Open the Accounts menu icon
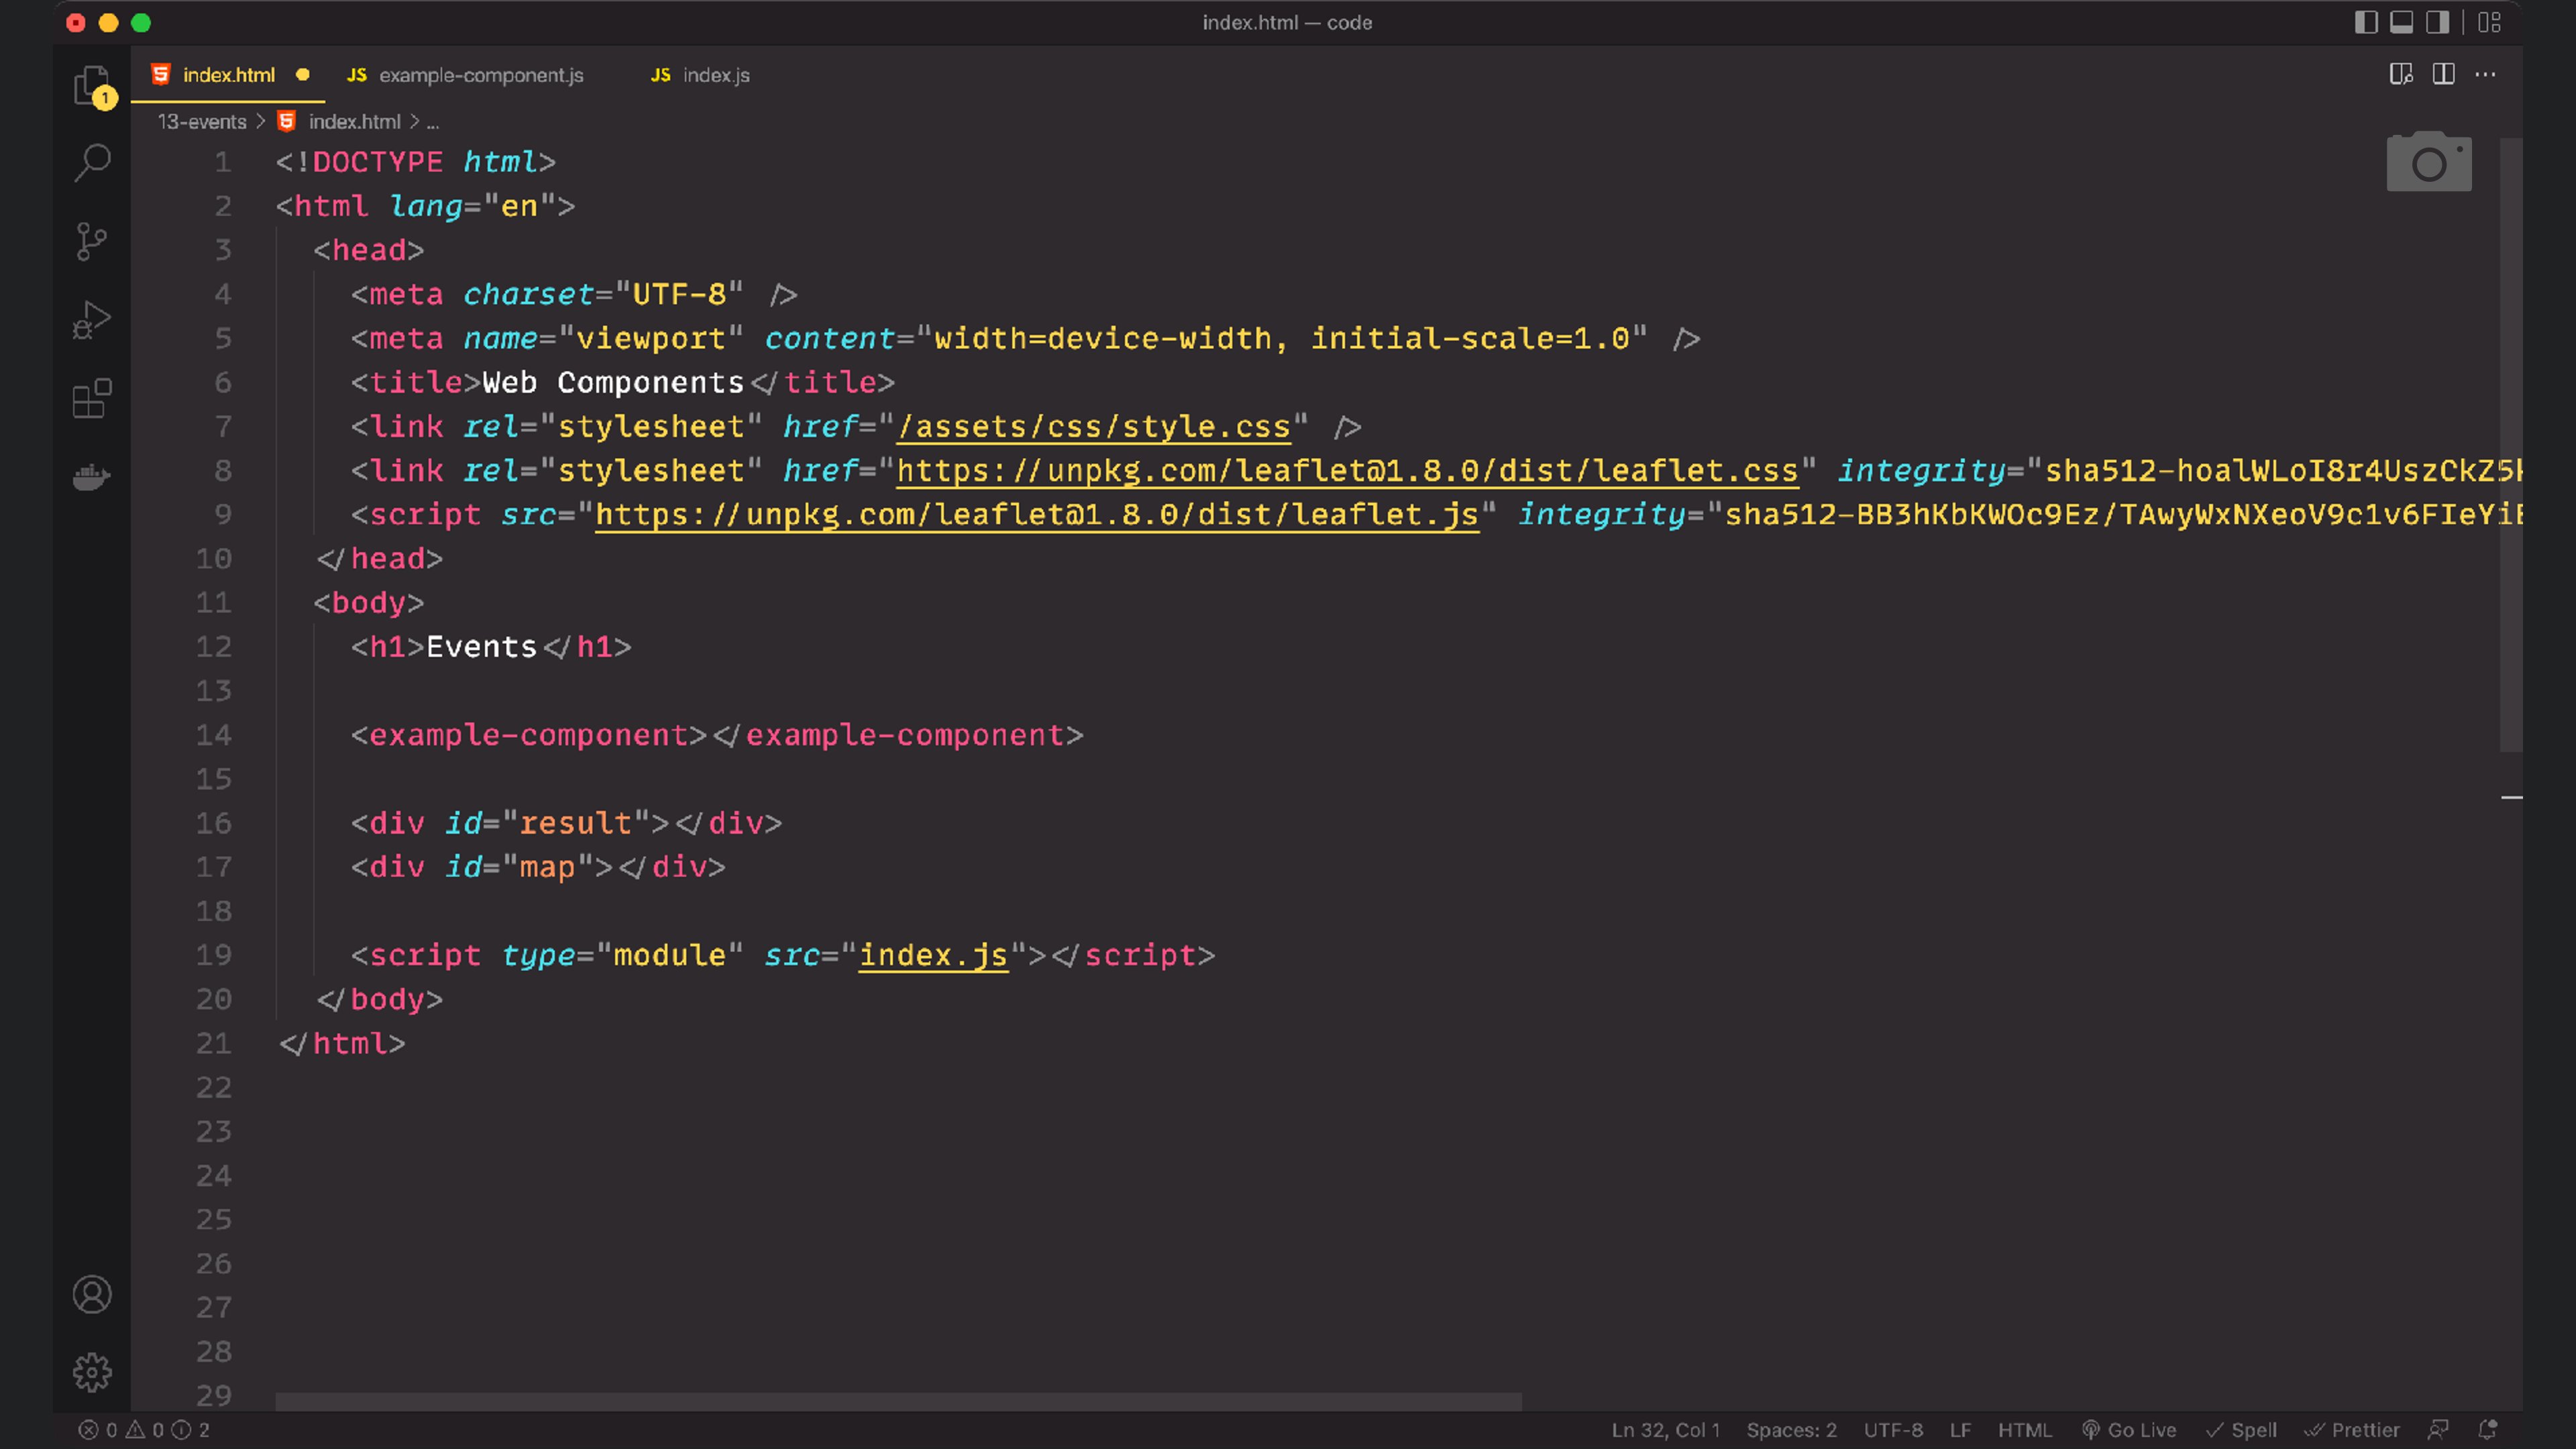Image resolution: width=2576 pixels, height=1449 pixels. (x=92, y=1295)
